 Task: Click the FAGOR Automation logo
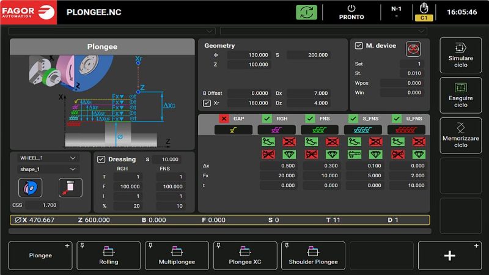(x=28, y=12)
